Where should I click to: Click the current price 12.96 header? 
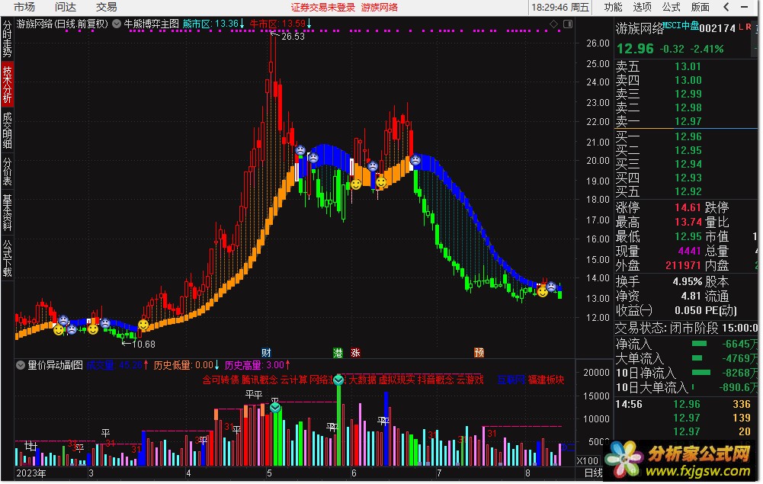[636, 49]
